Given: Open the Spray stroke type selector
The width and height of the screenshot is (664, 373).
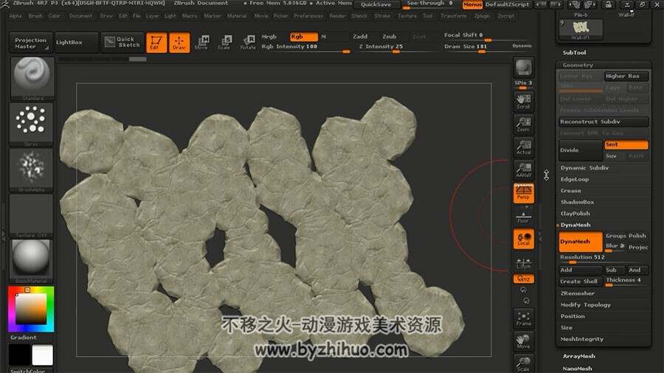Looking at the screenshot, I should pyautogui.click(x=31, y=125).
